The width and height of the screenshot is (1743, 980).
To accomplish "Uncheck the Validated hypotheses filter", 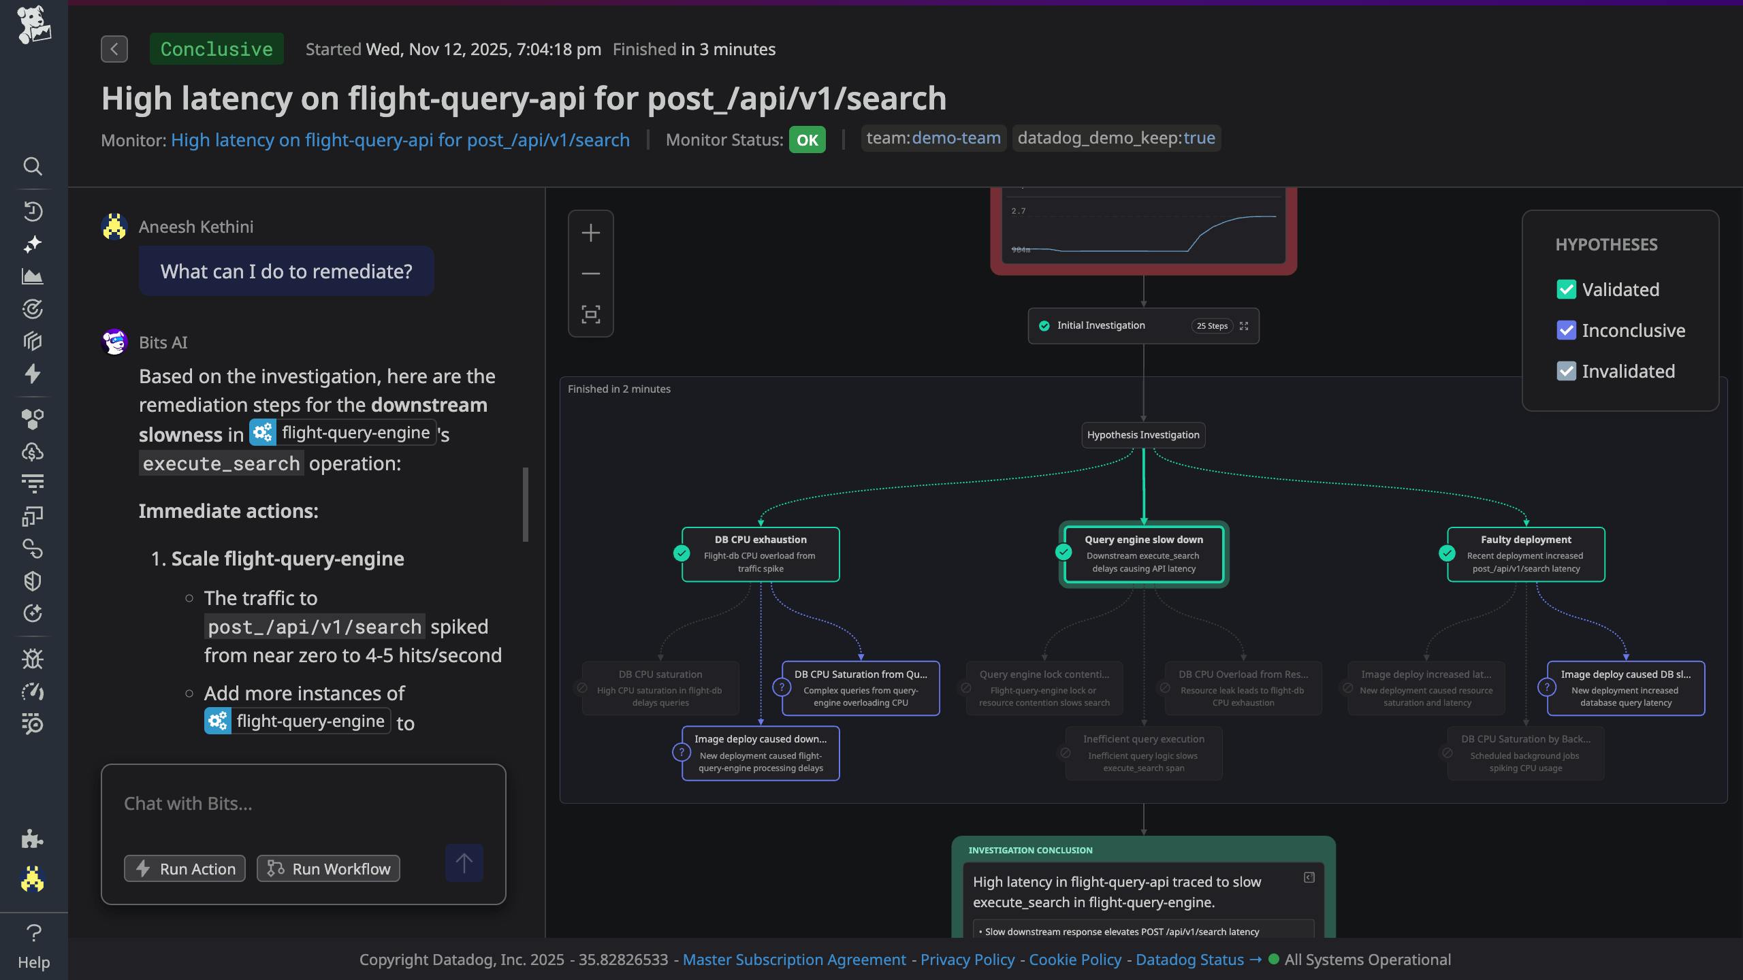I will (x=1568, y=289).
